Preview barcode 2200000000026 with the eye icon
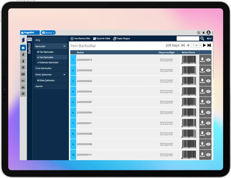The height and width of the screenshot is (178, 231). click(208, 70)
